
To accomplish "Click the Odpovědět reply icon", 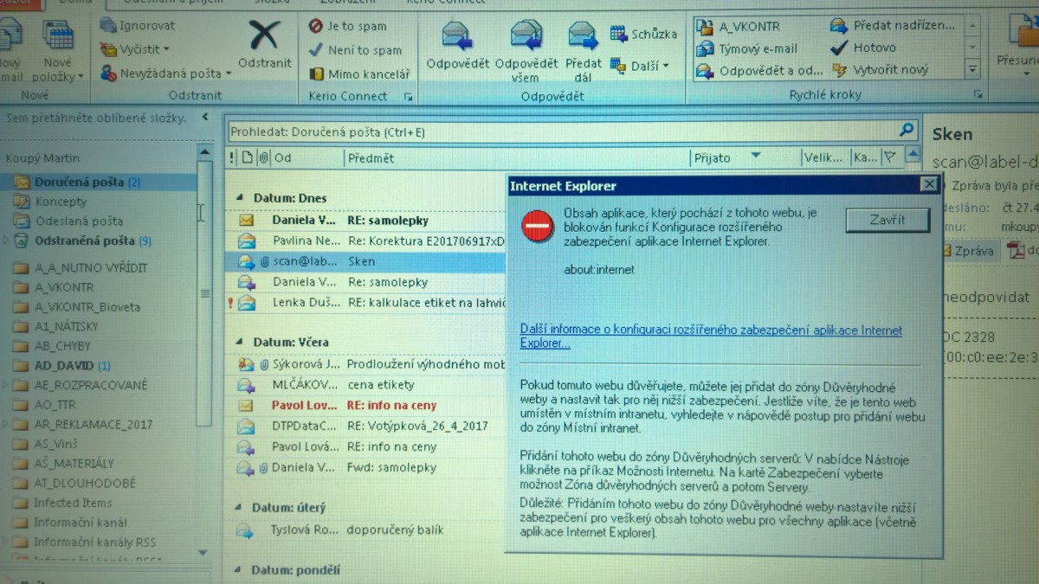I will [x=456, y=36].
